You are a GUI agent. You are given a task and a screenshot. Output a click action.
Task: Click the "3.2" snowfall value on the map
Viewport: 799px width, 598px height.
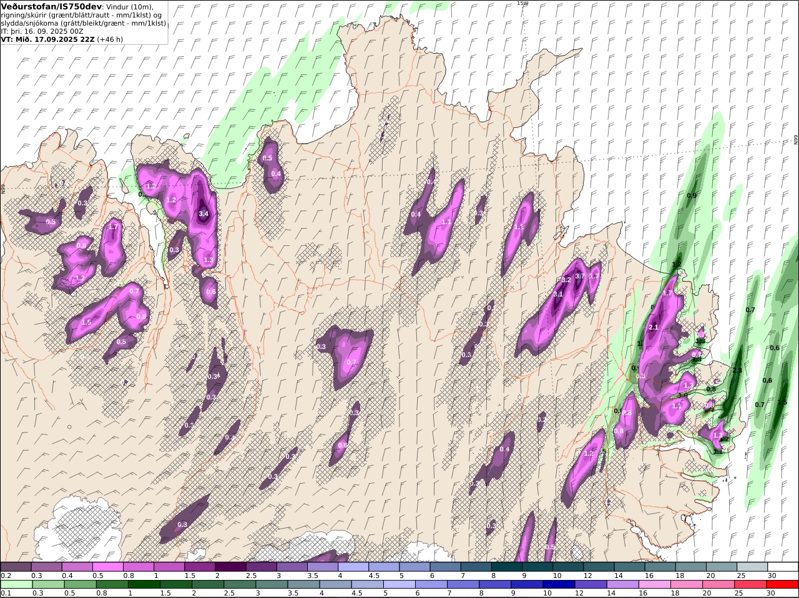coord(567,279)
